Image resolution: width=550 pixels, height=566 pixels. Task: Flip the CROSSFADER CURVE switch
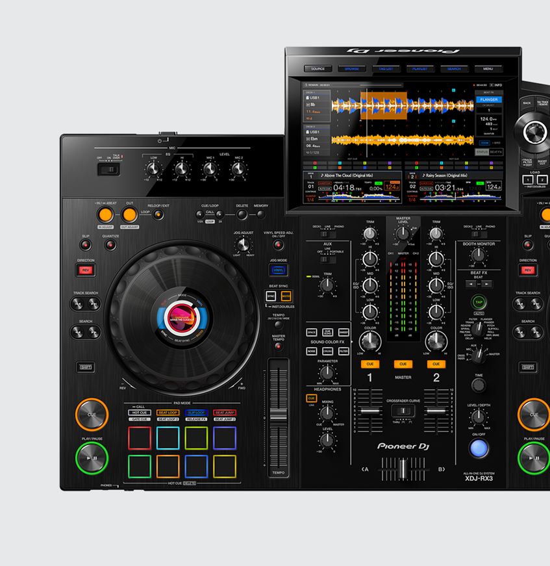[x=403, y=411]
